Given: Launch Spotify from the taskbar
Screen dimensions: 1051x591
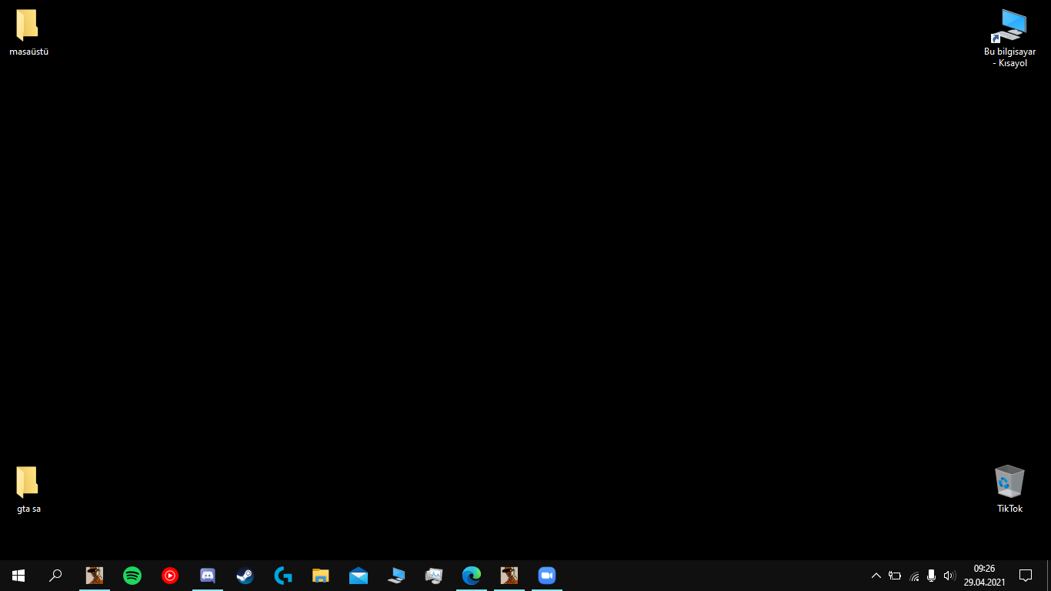Looking at the screenshot, I should coord(132,576).
